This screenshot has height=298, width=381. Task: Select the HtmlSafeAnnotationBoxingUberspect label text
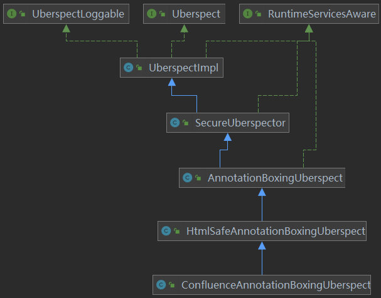pyautogui.click(x=276, y=231)
